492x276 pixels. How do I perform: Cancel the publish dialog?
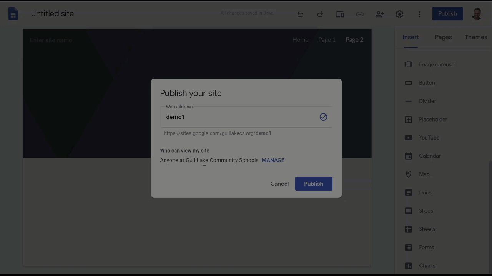[279, 184]
